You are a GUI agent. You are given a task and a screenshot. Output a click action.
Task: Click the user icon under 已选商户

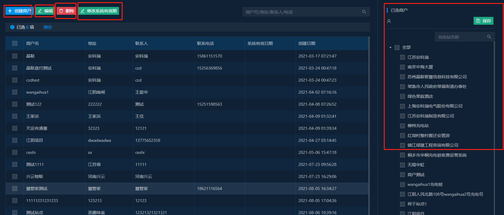389,21
